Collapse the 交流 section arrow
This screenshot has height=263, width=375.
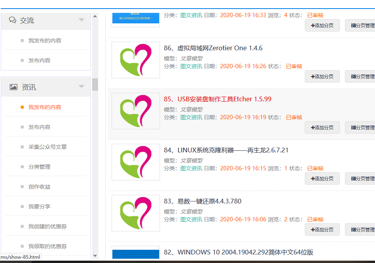tap(81, 20)
